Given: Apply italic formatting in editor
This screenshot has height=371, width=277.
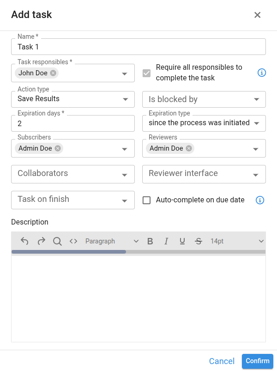Looking at the screenshot, I should pyautogui.click(x=166, y=241).
